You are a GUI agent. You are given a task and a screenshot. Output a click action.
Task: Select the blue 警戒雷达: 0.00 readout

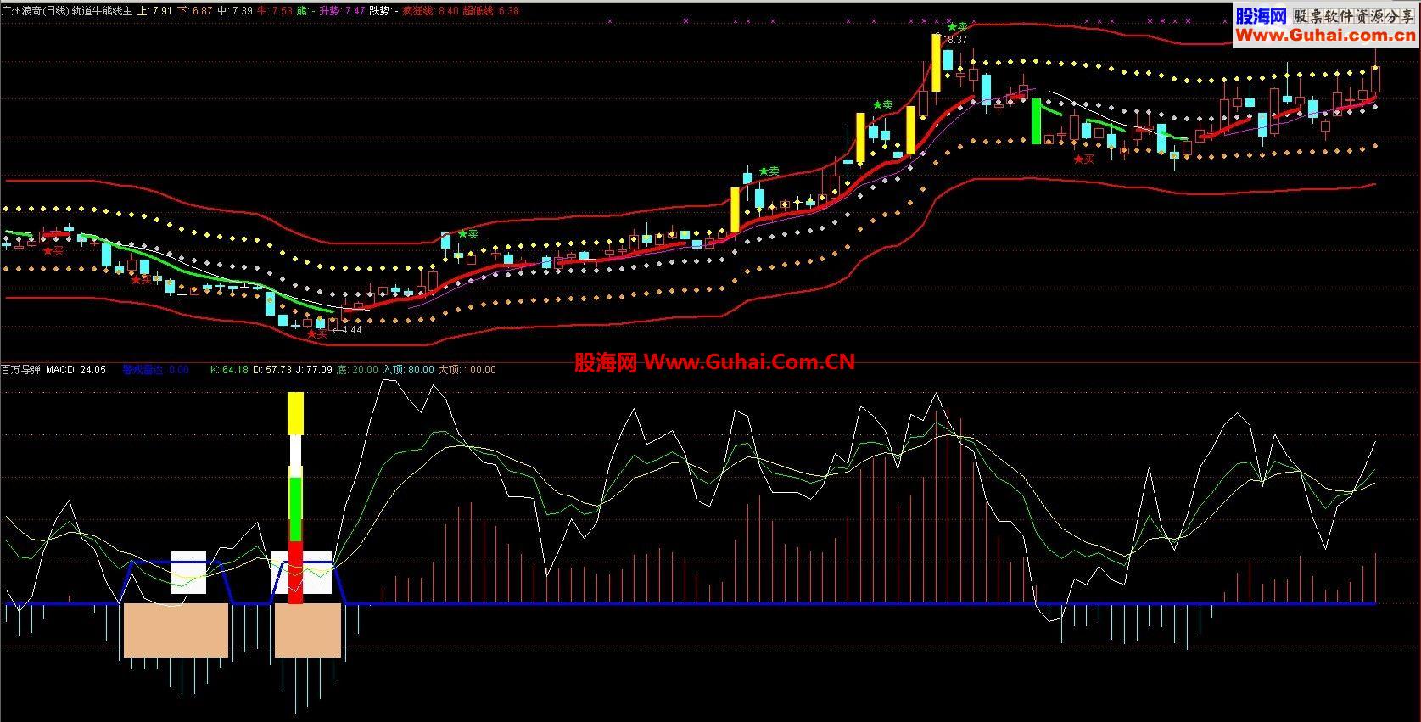tap(155, 370)
